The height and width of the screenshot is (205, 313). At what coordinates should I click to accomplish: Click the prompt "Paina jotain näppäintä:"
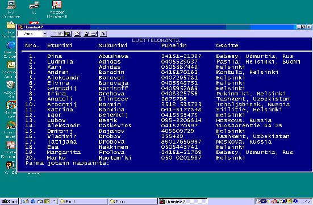point(67,163)
